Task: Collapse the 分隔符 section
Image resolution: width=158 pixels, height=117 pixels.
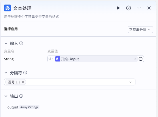Action: pyautogui.click(x=6, y=73)
